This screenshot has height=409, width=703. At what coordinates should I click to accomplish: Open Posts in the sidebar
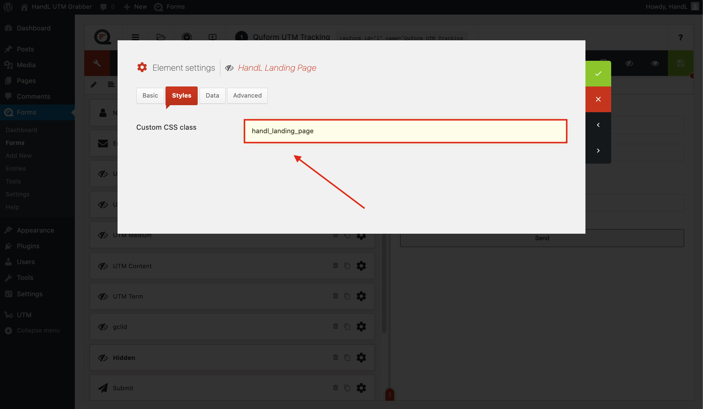[37, 49]
